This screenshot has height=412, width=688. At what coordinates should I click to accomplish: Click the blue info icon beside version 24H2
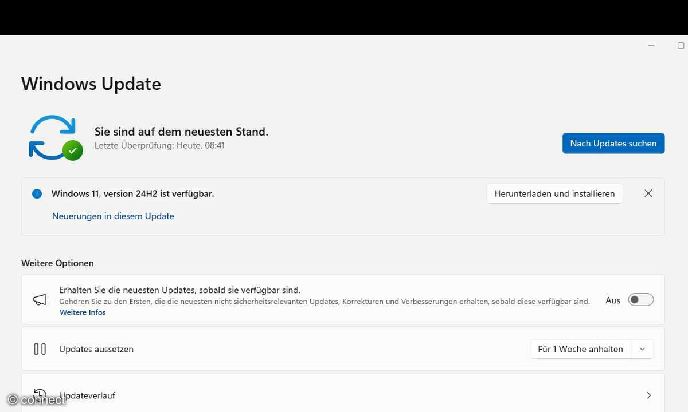37,194
